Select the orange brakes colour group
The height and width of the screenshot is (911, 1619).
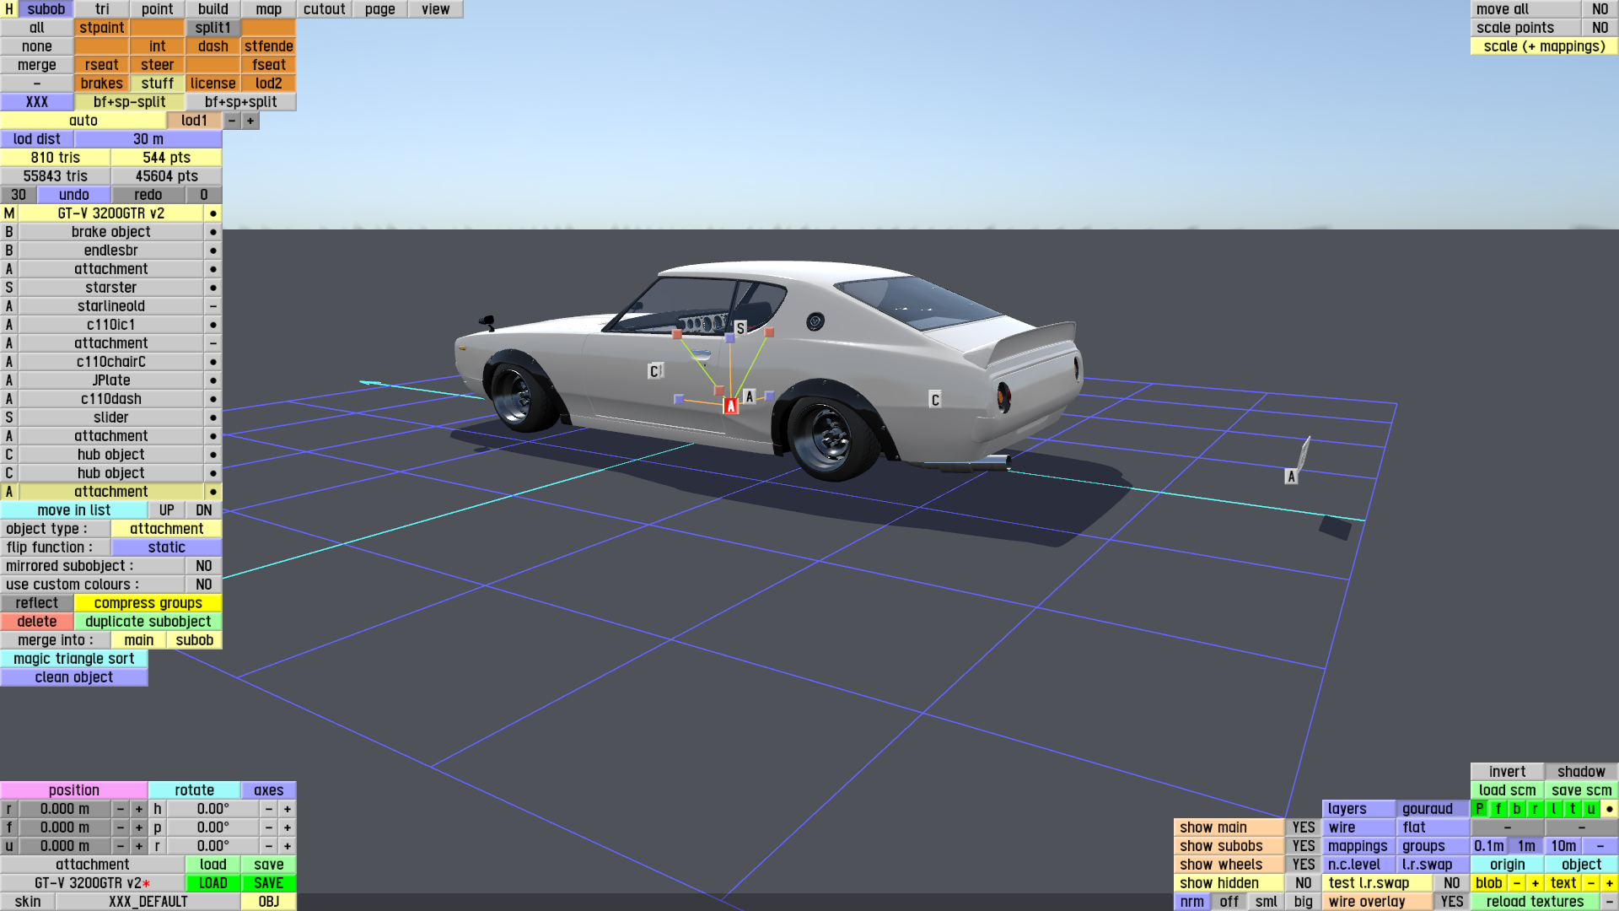pos(101,84)
